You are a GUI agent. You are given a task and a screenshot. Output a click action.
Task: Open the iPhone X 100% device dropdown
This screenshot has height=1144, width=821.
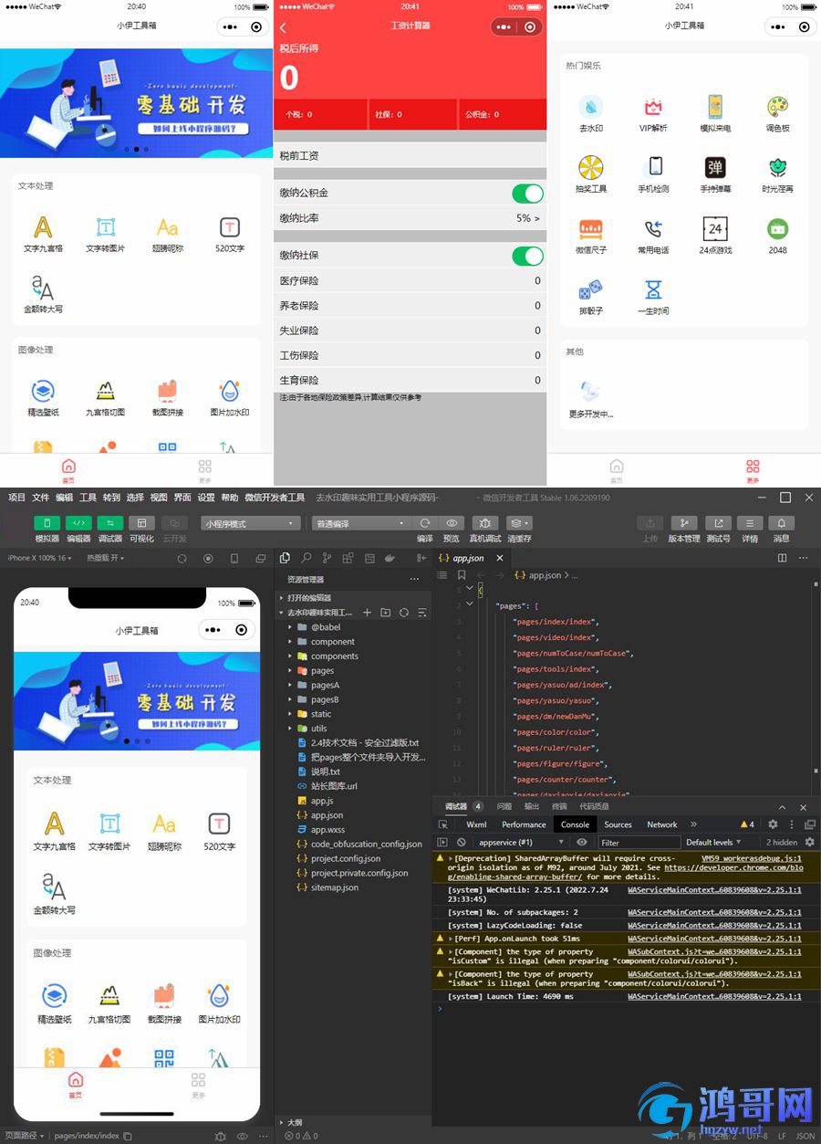(x=39, y=558)
